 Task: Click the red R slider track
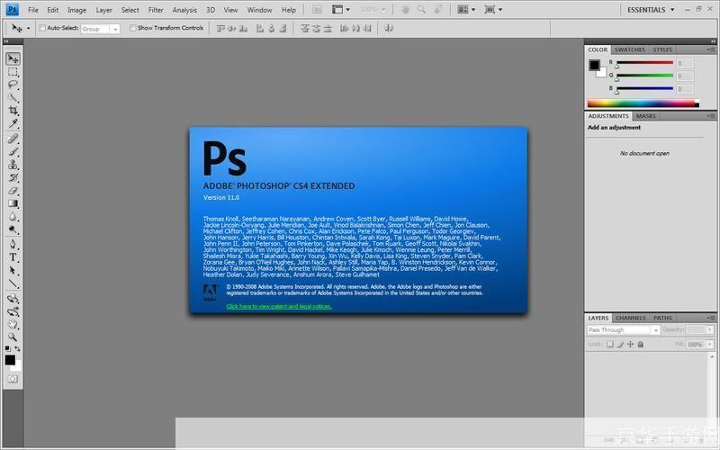pyautogui.click(x=644, y=62)
